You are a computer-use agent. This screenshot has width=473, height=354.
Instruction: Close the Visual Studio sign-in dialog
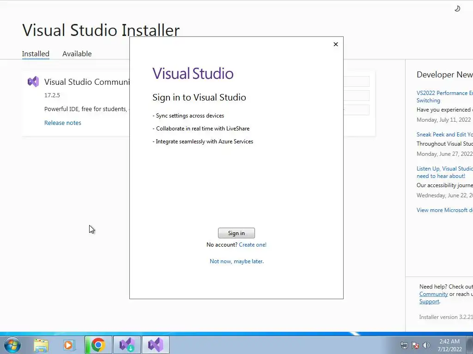click(x=336, y=44)
